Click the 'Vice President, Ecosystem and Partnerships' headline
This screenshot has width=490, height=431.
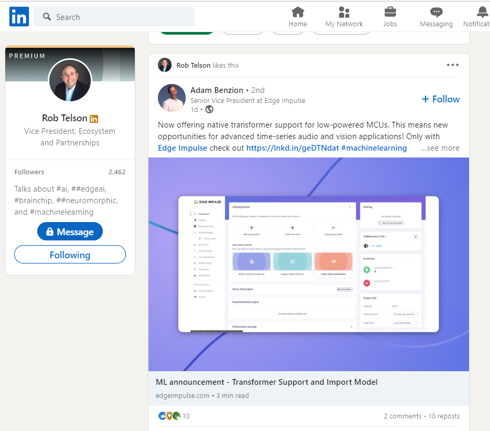point(70,136)
